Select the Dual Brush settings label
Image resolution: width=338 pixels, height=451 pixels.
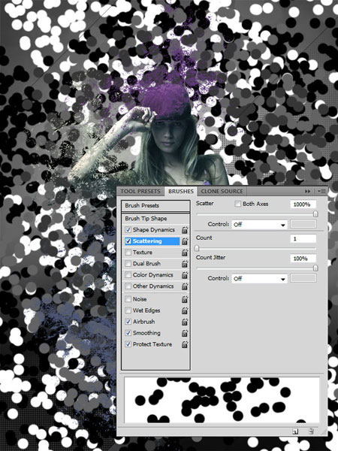[146, 264]
